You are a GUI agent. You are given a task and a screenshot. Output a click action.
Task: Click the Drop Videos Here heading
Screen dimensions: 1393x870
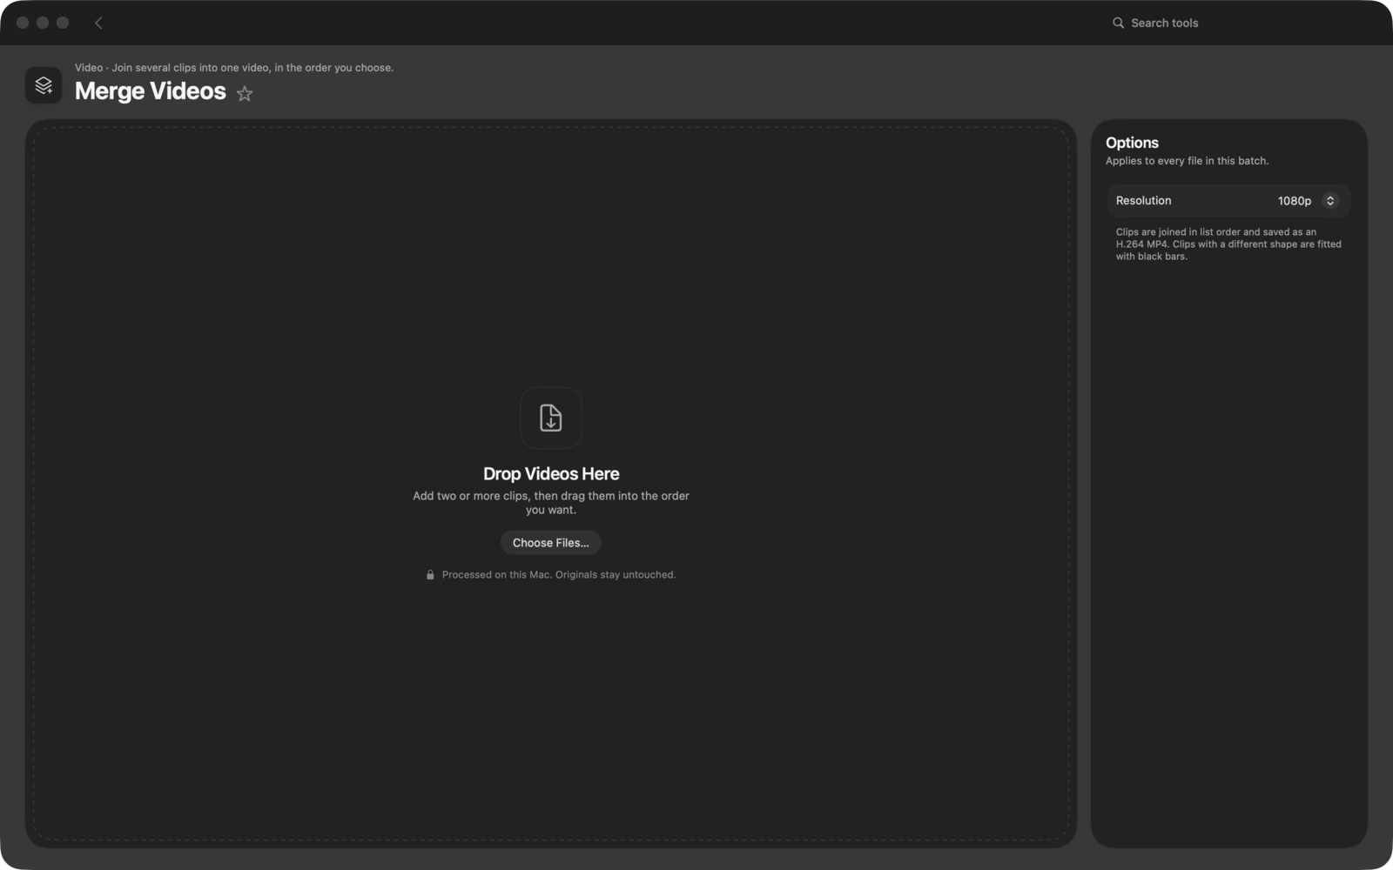551,474
